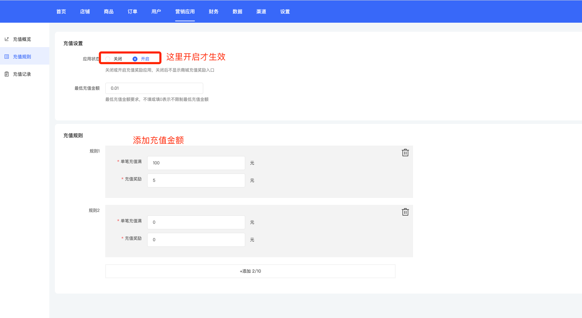Click the 最低充值金额 label
Screen dimensions: 582x318
tap(87, 88)
